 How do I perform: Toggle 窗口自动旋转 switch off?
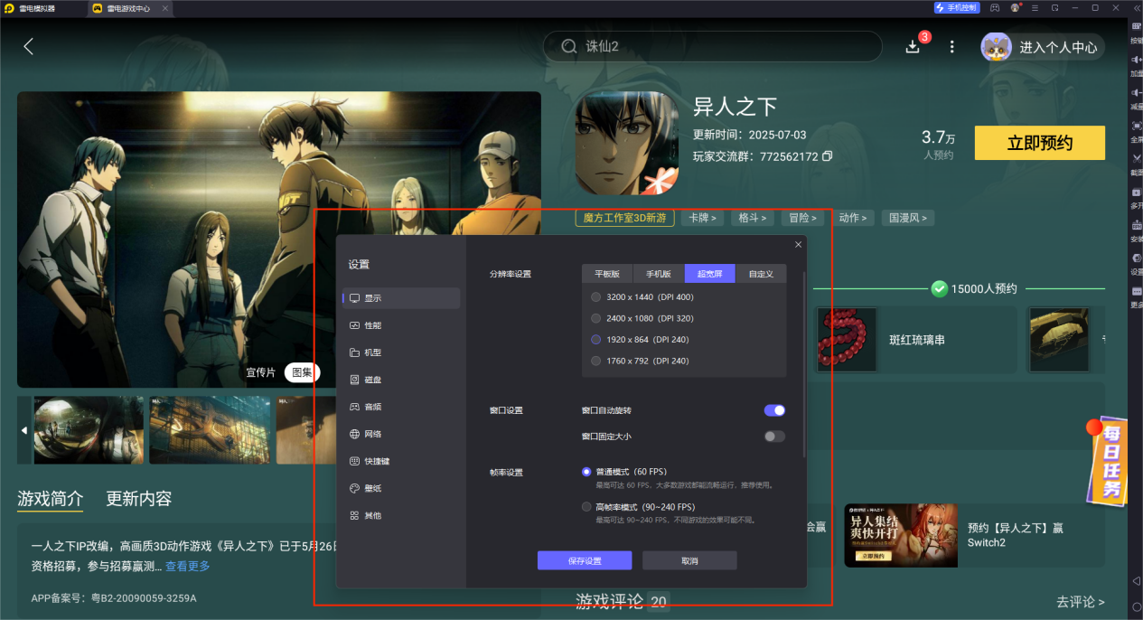774,410
